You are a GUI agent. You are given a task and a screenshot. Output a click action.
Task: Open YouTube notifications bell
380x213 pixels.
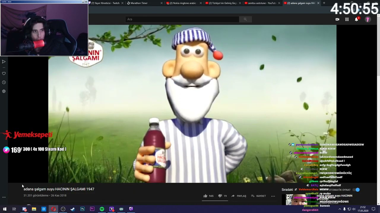point(357,19)
